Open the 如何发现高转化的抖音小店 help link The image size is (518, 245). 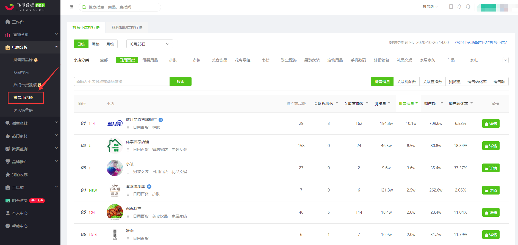[481, 43]
